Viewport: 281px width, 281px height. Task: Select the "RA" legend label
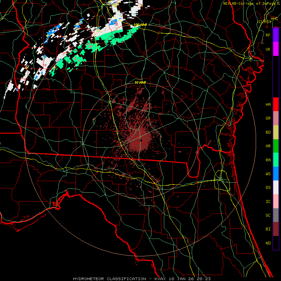[x=268, y=160]
